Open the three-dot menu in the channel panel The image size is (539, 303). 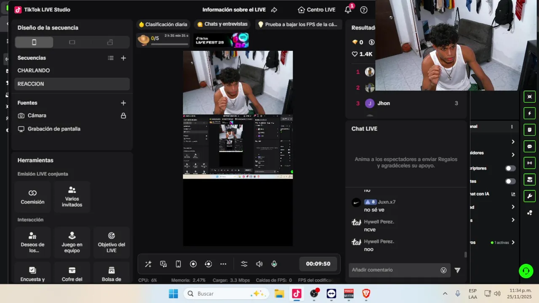tap(512, 127)
